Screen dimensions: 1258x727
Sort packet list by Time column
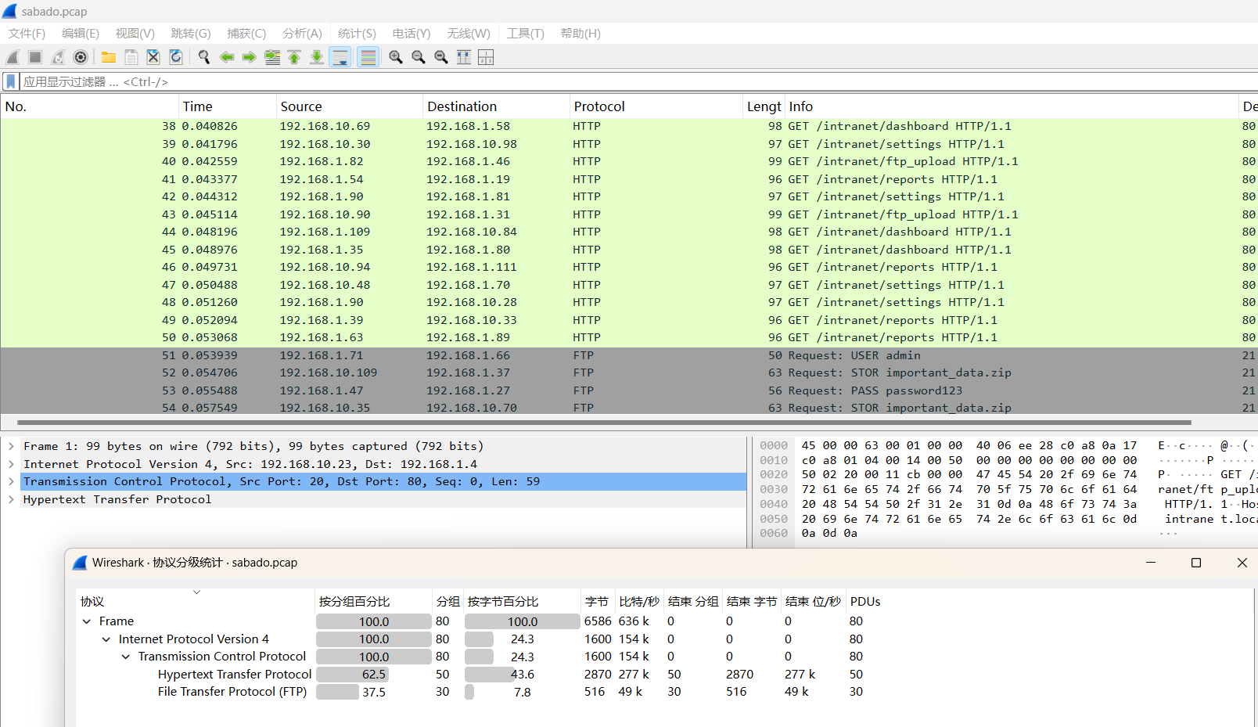click(x=228, y=106)
